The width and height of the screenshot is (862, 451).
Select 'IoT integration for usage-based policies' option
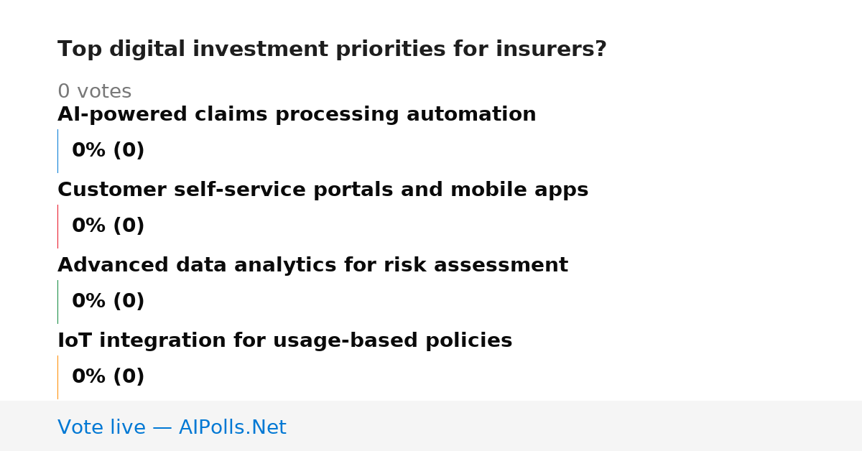coord(284,341)
